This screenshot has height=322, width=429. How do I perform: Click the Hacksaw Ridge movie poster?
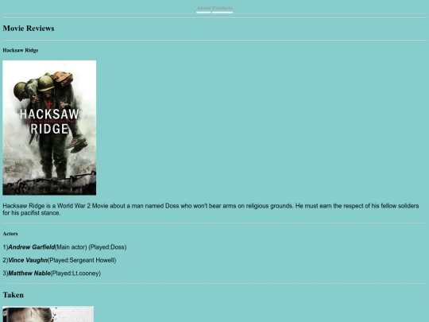pos(49,127)
